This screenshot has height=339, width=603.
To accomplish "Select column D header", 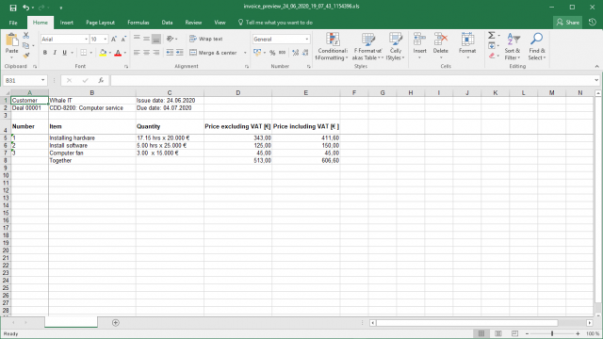I will [238, 92].
